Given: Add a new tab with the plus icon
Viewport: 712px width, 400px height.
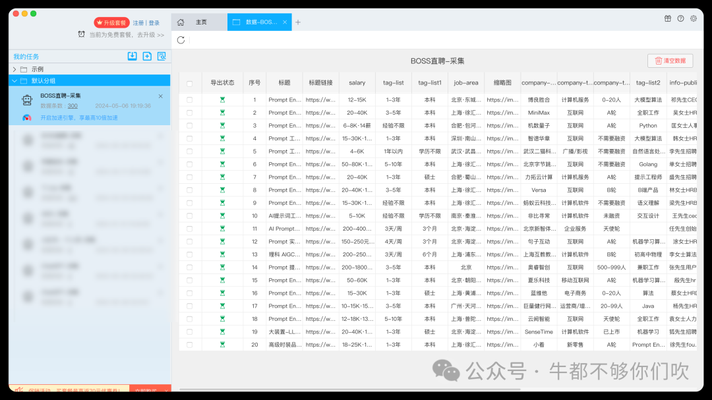Looking at the screenshot, I should (x=298, y=22).
